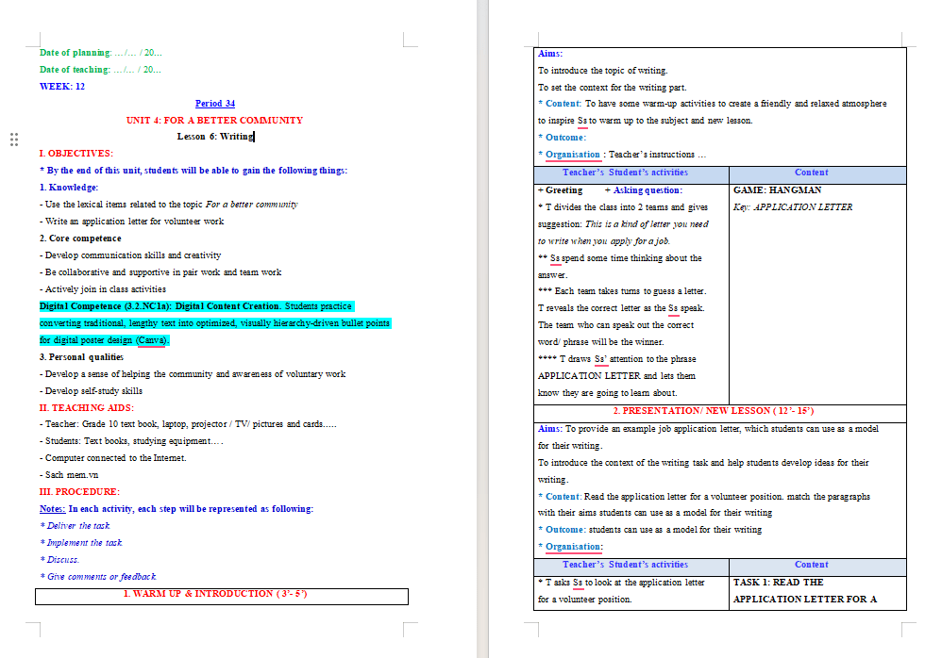Image resolution: width=942 pixels, height=658 pixels.
Task: Click the '* Outcome:' label under first Aims
Action: tap(562, 138)
